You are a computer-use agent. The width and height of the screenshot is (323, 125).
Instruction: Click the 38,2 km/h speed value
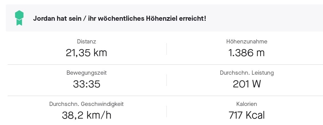point(86,115)
